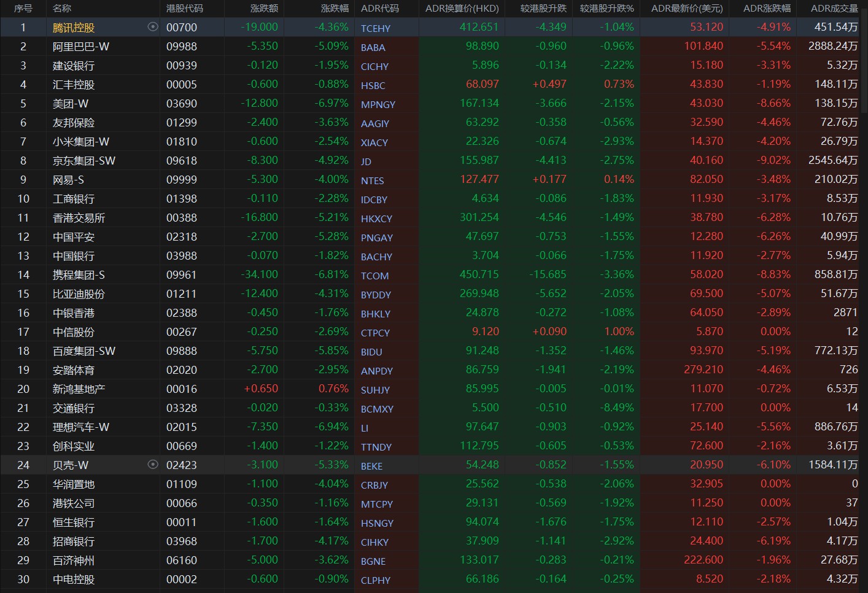Click the 名称 column header
The width and height of the screenshot is (868, 593).
point(62,9)
